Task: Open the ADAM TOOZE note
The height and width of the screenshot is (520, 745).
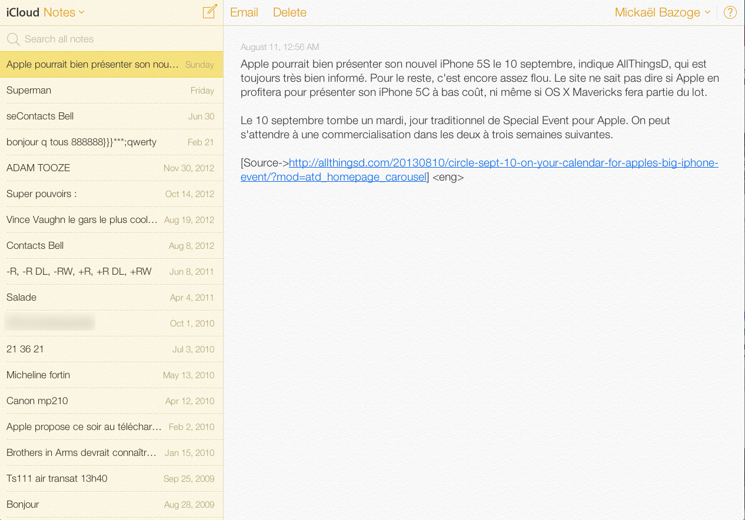Action: [112, 168]
